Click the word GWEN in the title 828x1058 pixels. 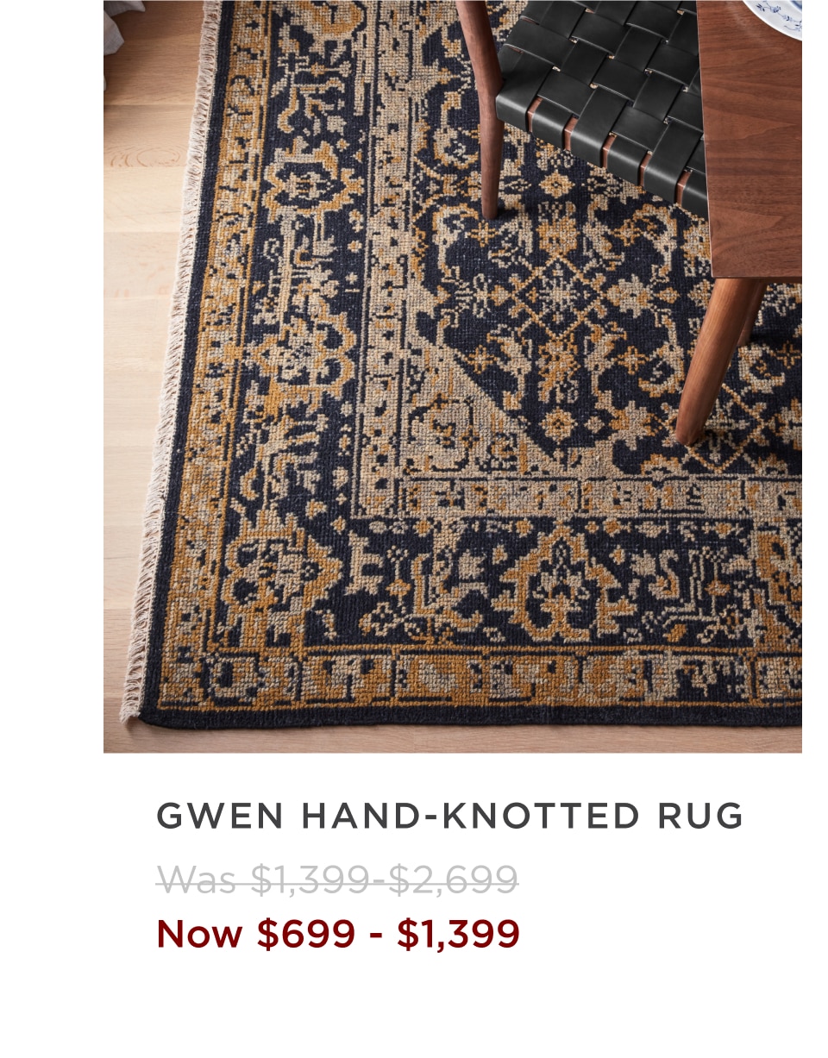220,816
